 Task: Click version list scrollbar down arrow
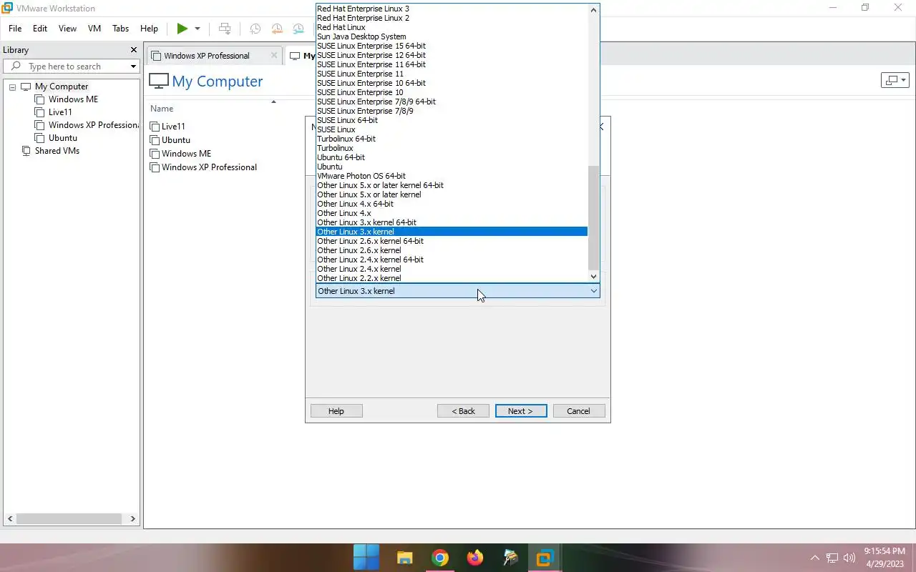[593, 276]
